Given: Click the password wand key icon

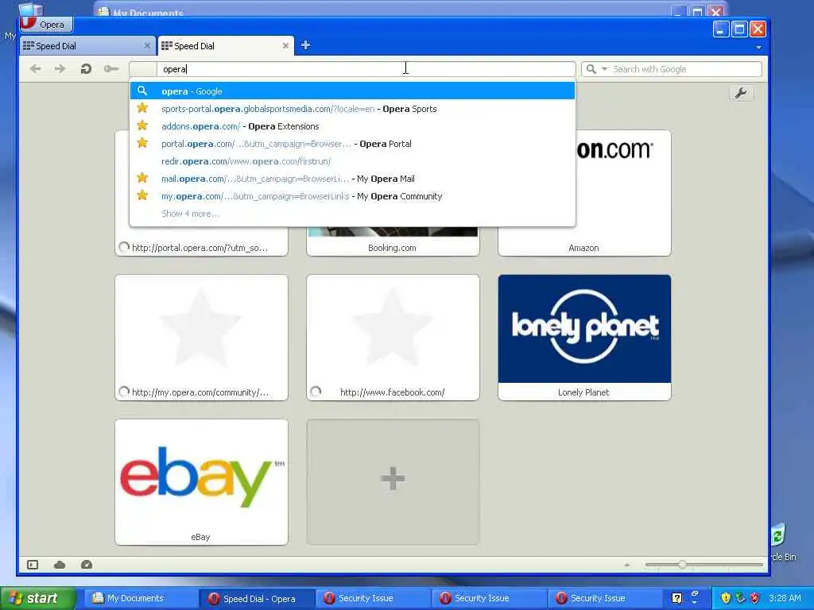Looking at the screenshot, I should [111, 68].
